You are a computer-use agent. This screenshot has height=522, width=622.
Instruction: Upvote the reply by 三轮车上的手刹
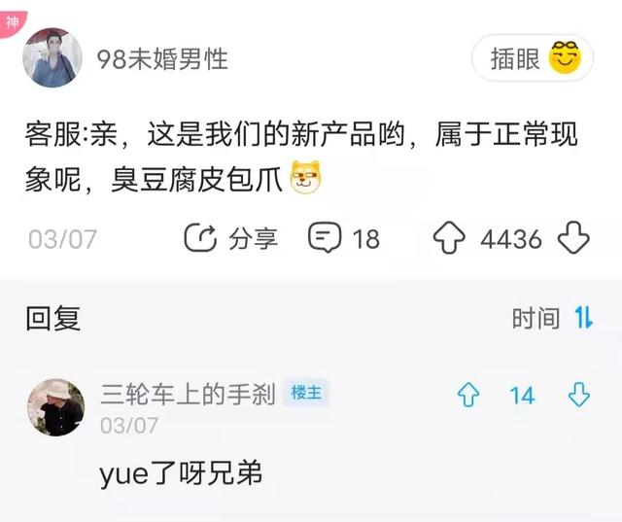(x=468, y=395)
